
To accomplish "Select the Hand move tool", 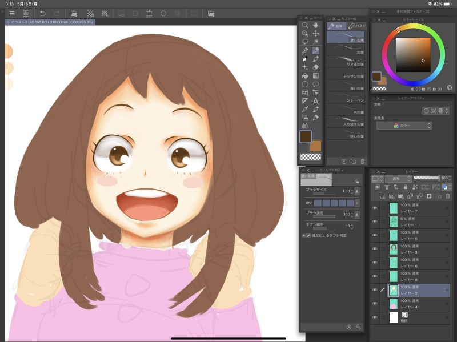I will tap(316, 25).
